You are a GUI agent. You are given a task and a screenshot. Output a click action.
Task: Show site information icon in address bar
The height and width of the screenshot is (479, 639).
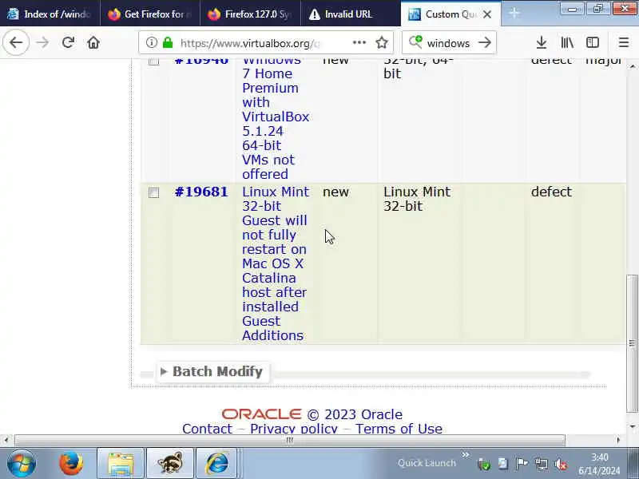tap(151, 42)
